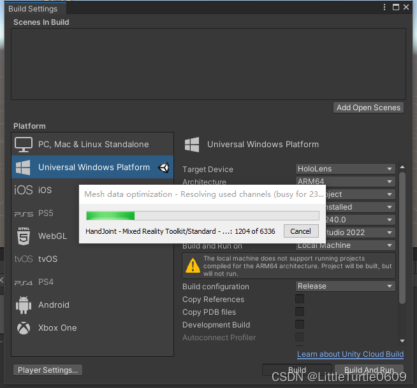Choose PC, Mac & Linux Standalone platform

pos(92,144)
